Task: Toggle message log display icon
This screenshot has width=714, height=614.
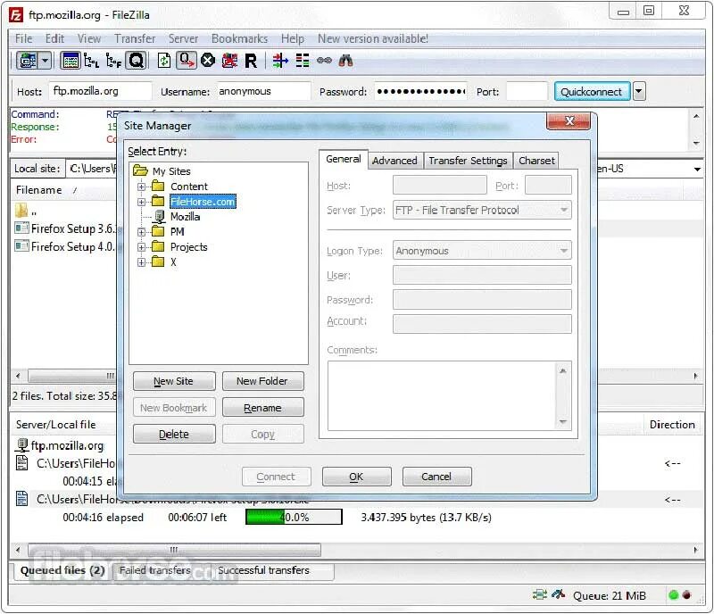Action: pyautogui.click(x=71, y=60)
